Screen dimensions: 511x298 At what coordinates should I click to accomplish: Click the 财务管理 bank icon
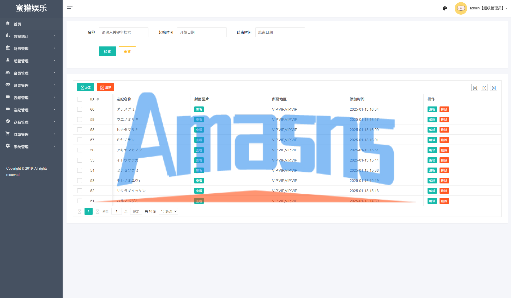(x=8, y=48)
